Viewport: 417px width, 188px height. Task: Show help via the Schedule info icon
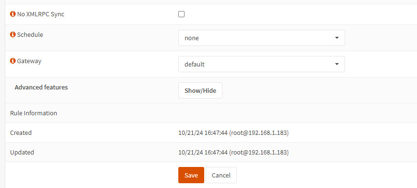pos(13,34)
